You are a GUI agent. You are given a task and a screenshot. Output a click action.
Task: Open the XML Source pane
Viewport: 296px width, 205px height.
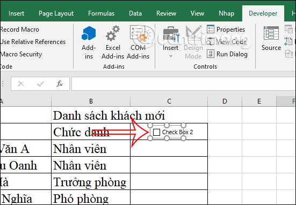click(x=271, y=39)
